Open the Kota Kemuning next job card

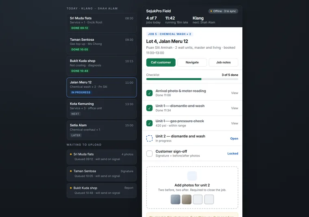click(x=102, y=109)
